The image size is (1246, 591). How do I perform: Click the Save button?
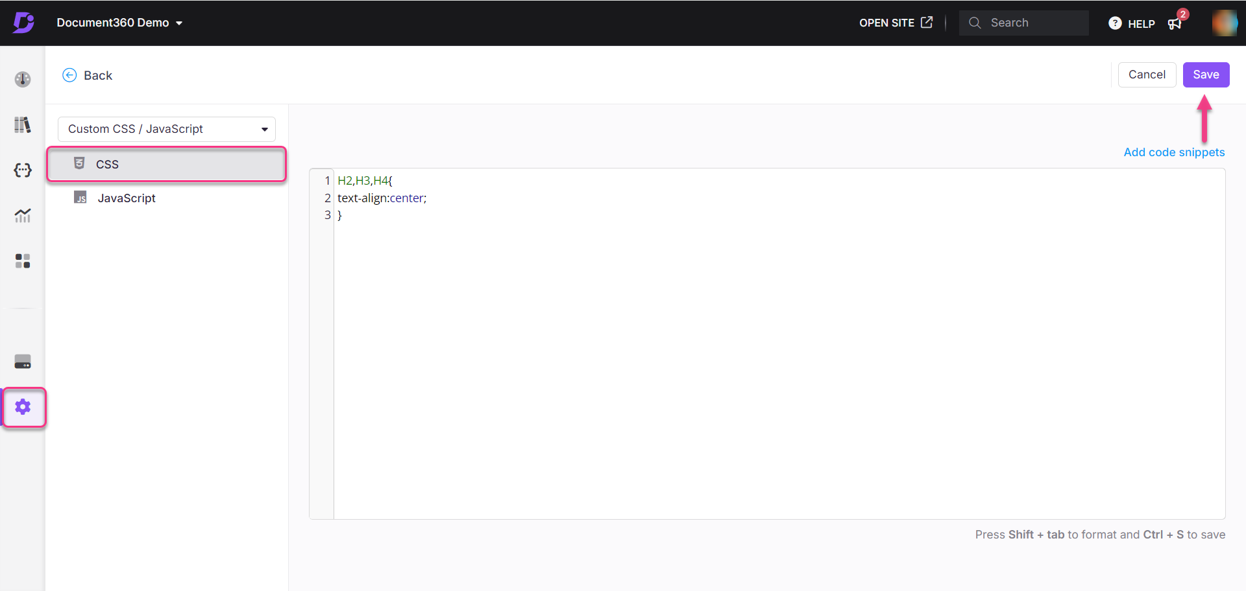coord(1205,75)
